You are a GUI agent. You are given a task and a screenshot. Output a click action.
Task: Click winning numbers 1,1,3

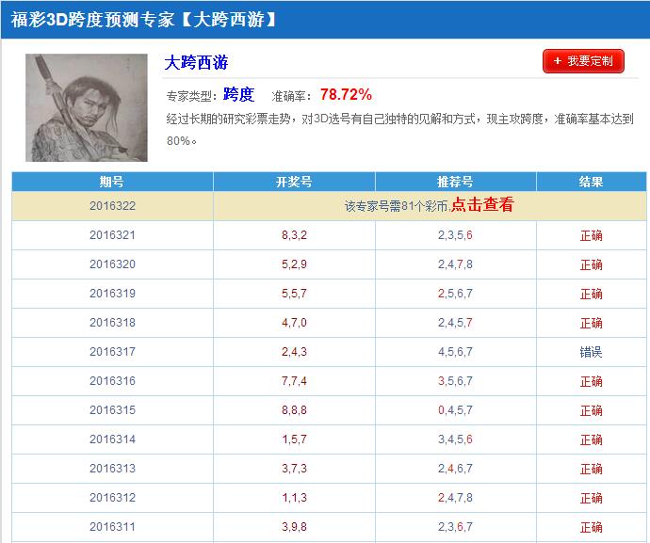click(294, 498)
